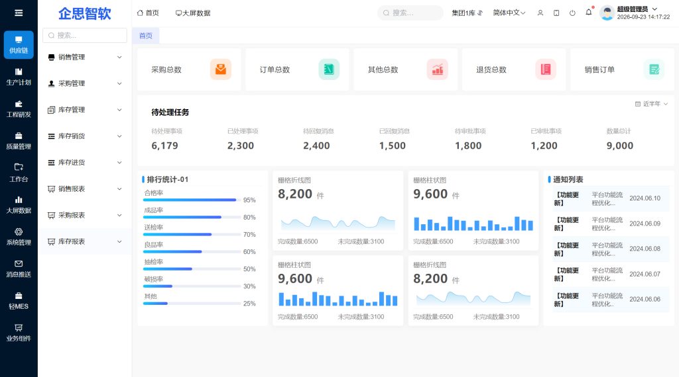Open the 2024.06.07 notification row
679x377 pixels.
pyautogui.click(x=611, y=274)
